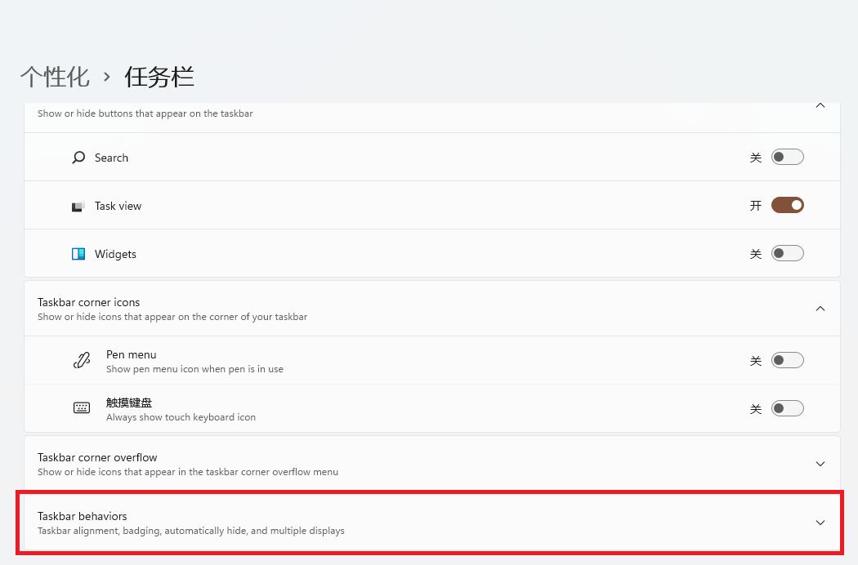This screenshot has width=858, height=565.
Task: Click the Pen menu pen icon
Action: coord(82,359)
